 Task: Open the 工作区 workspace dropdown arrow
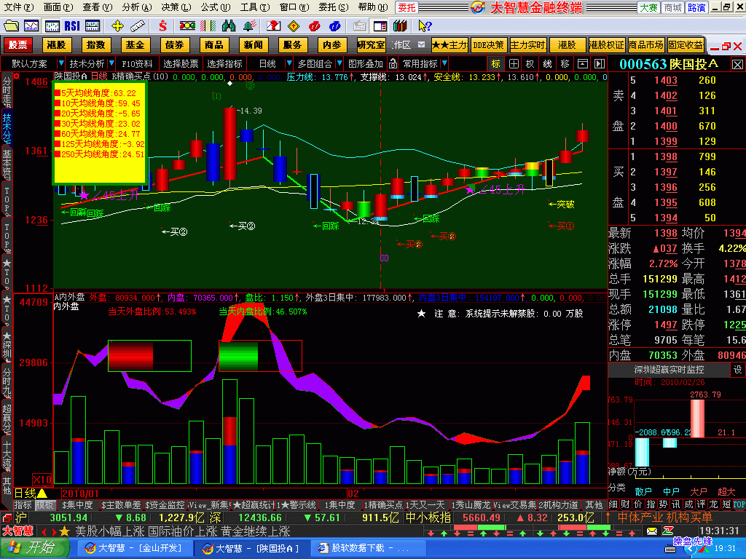(x=422, y=44)
